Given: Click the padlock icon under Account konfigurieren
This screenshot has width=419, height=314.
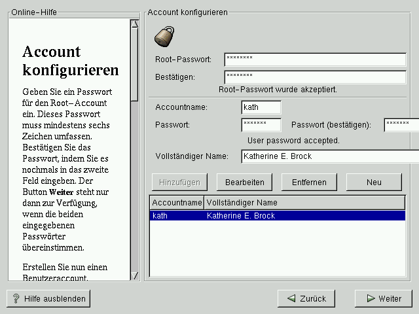Looking at the screenshot, I should pyautogui.click(x=162, y=36).
